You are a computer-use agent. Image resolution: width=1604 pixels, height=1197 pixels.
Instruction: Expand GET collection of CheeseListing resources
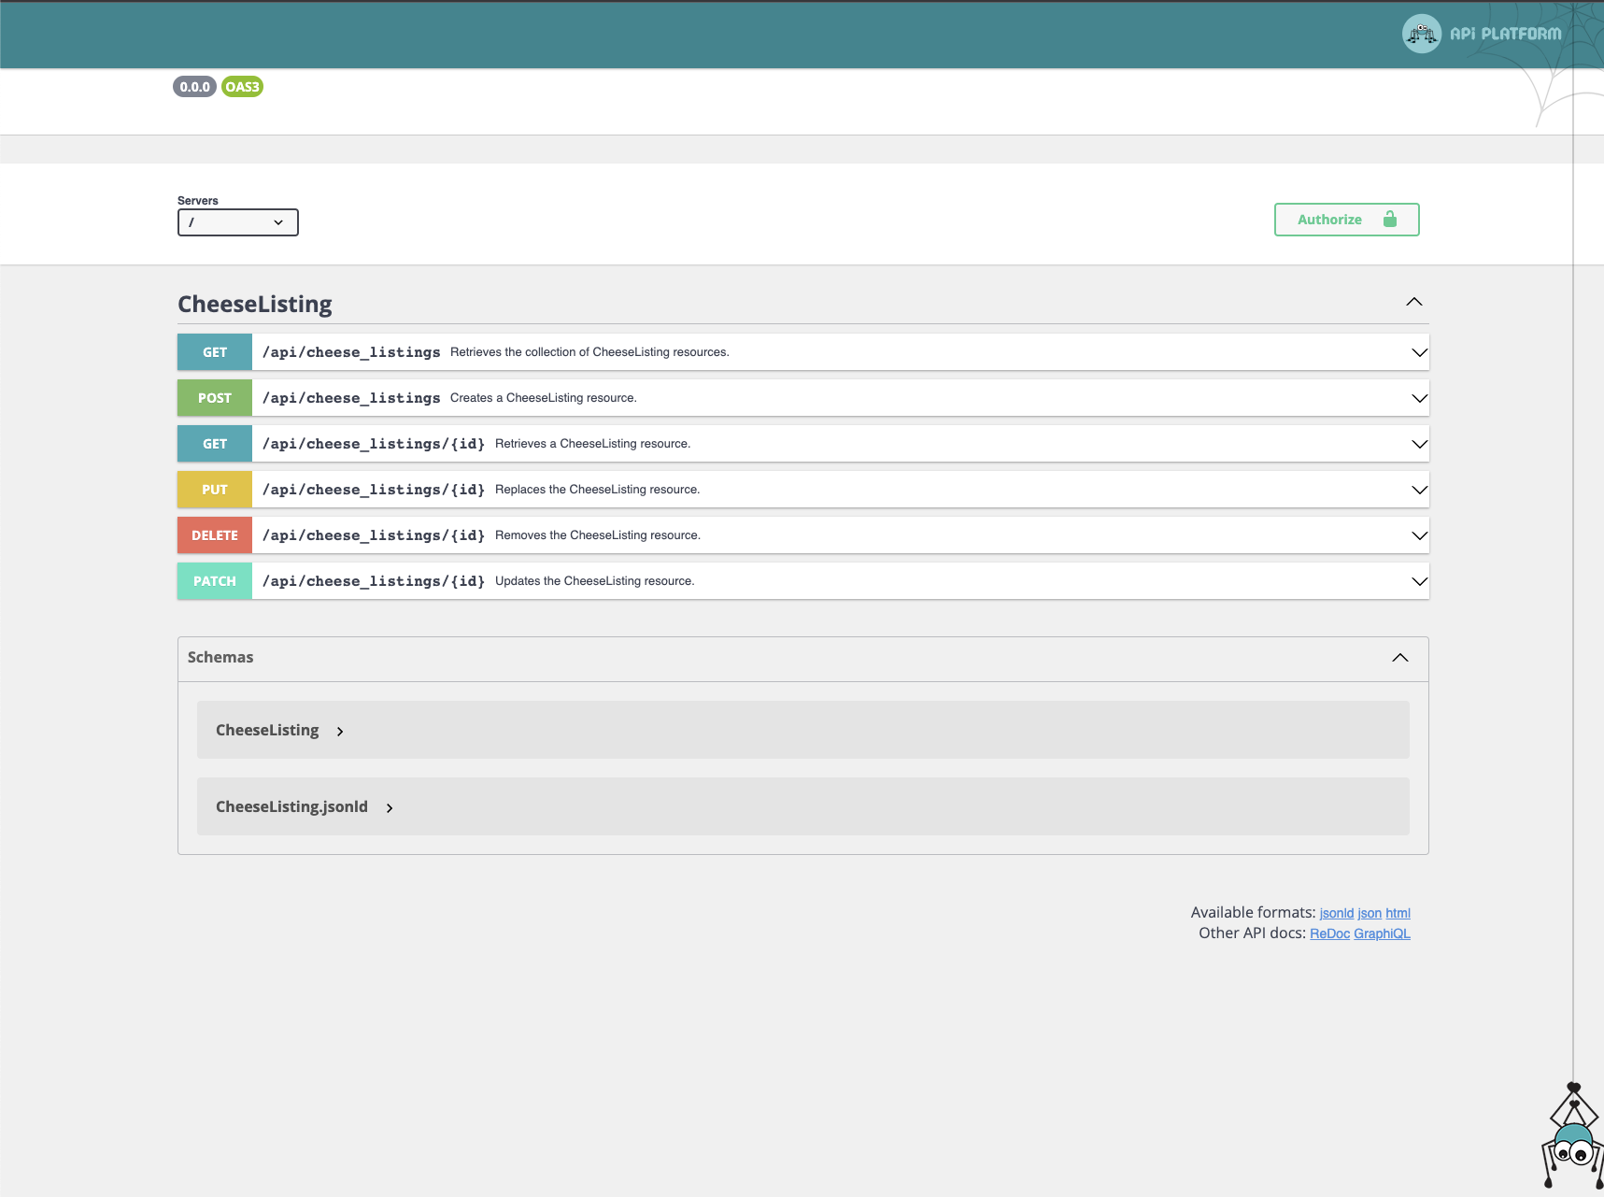1419,352
